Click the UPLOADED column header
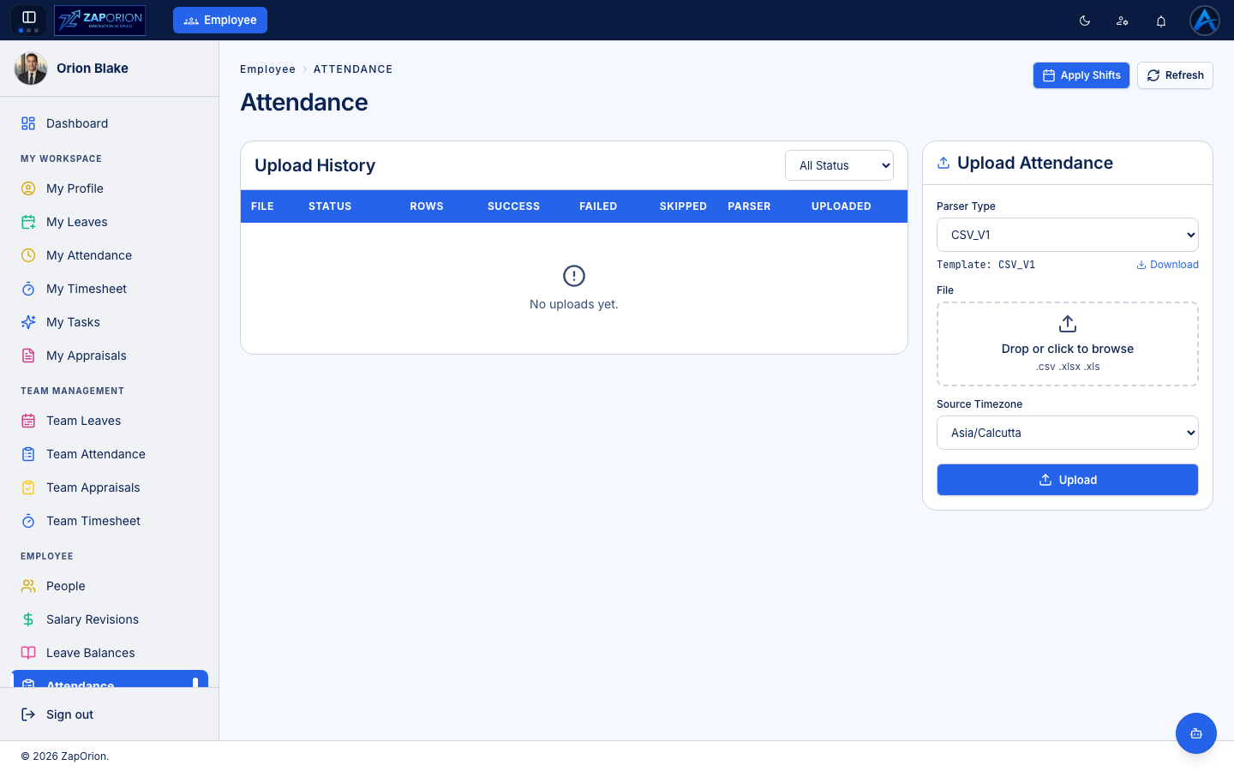This screenshot has width=1234, height=771. (842, 206)
